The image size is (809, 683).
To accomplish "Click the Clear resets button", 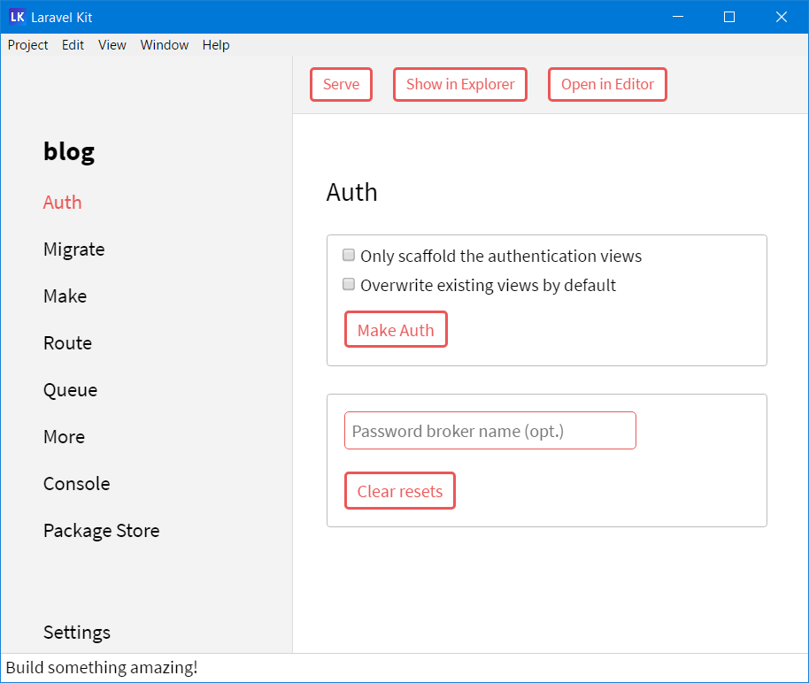I will pyautogui.click(x=399, y=491).
